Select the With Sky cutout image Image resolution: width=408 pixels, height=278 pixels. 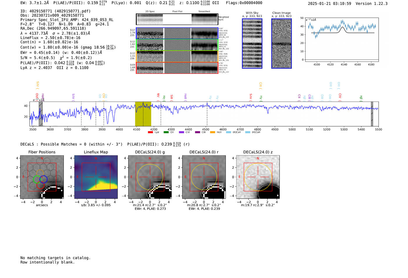pos(252,43)
